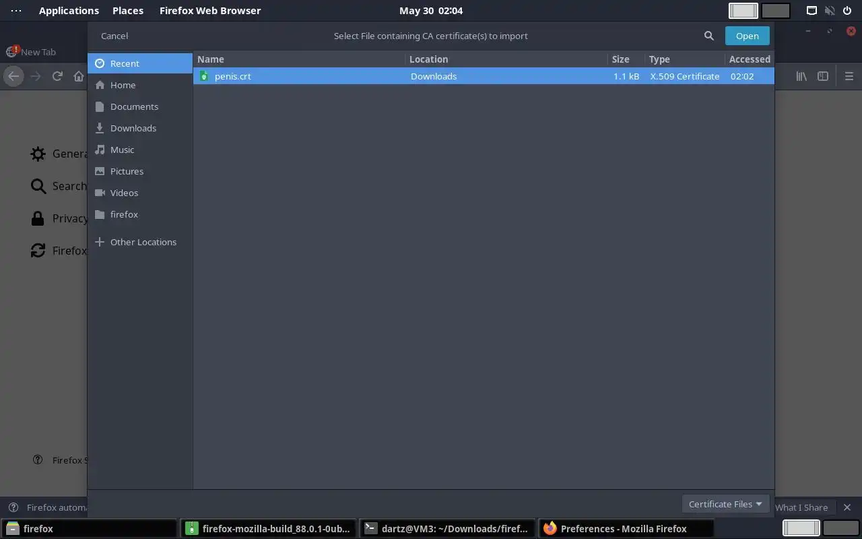Click the Documents file icon in sidebar
Viewport: 862px width, 539px height.
pos(100,106)
